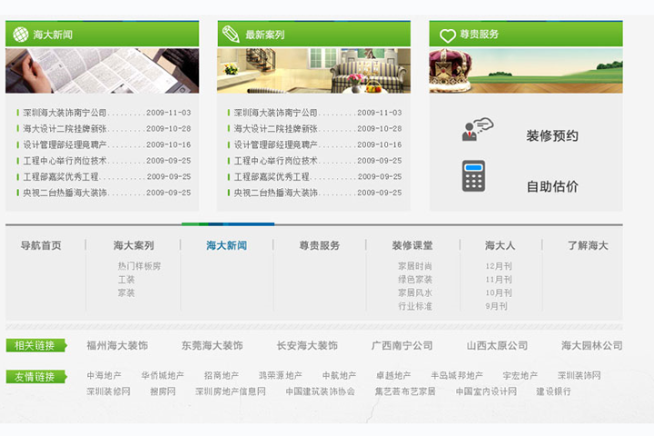654x436 pixels.
Task: Open 家居风水 under 装修课堂
Action: point(414,293)
